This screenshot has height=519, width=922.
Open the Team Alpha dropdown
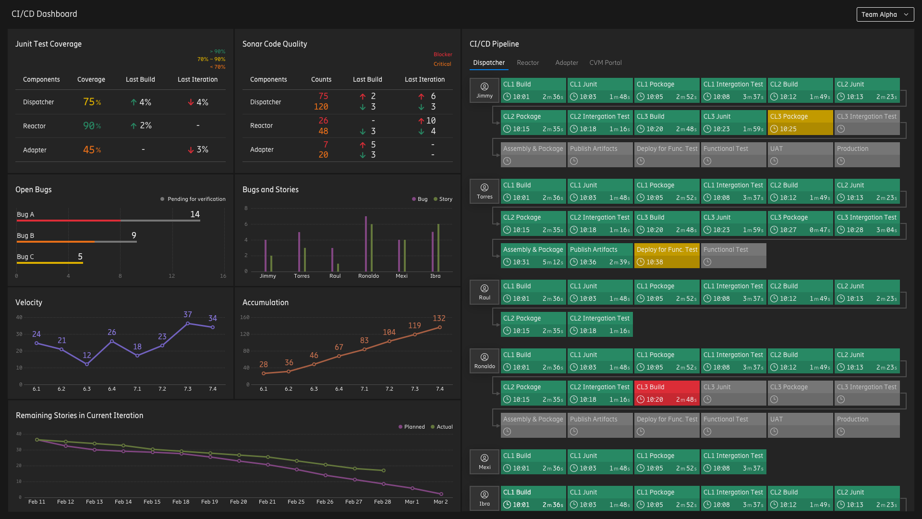pos(885,14)
